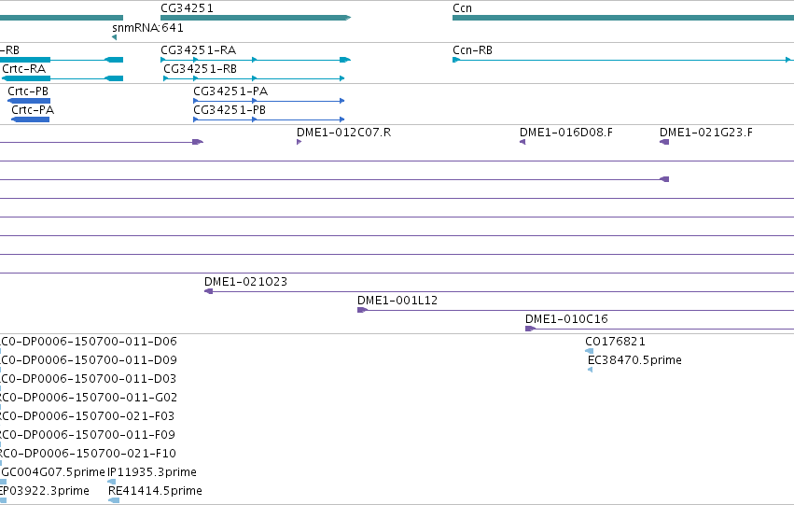Click the DME1-016D08.F label
The width and height of the screenshot is (794, 505).
click(x=566, y=133)
